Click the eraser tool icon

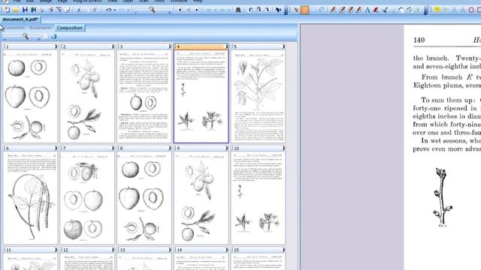[x=321, y=10]
